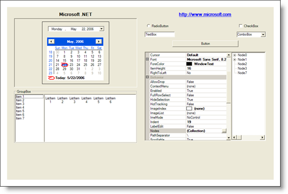The height and width of the screenshot is (194, 288).
Task: Go to next month in calendar
Action: (99, 42)
